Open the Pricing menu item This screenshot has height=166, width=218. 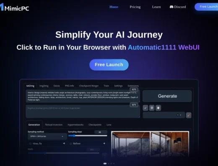click(135, 7)
